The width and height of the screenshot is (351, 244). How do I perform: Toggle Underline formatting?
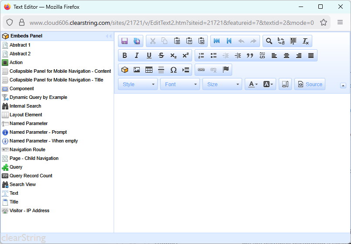point(149,56)
